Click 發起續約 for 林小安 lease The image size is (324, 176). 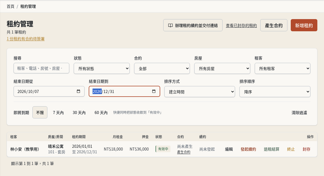pyautogui.click(x=248, y=149)
